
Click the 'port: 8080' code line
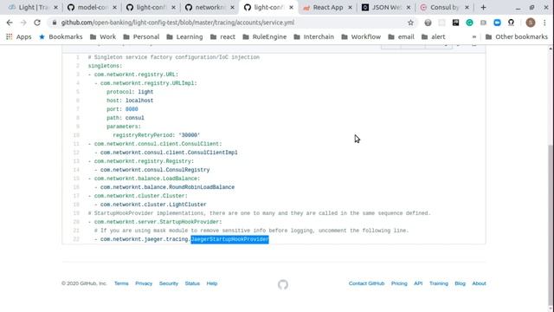tap(122, 109)
